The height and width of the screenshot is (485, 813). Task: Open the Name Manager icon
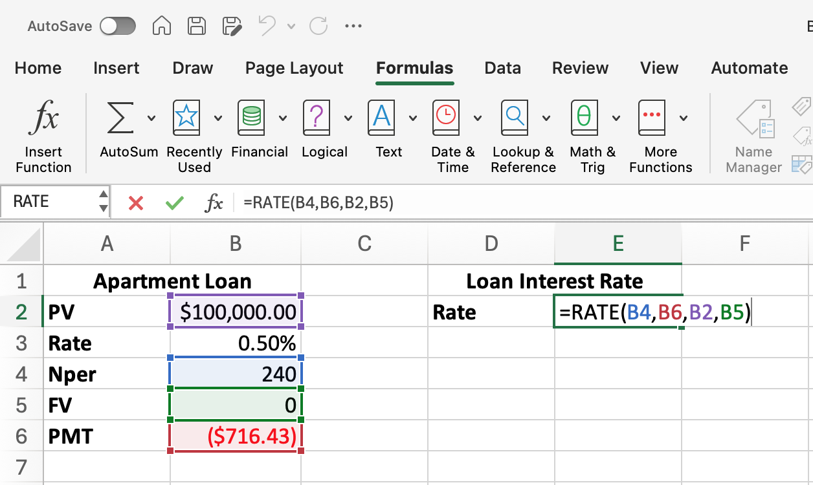point(755,118)
